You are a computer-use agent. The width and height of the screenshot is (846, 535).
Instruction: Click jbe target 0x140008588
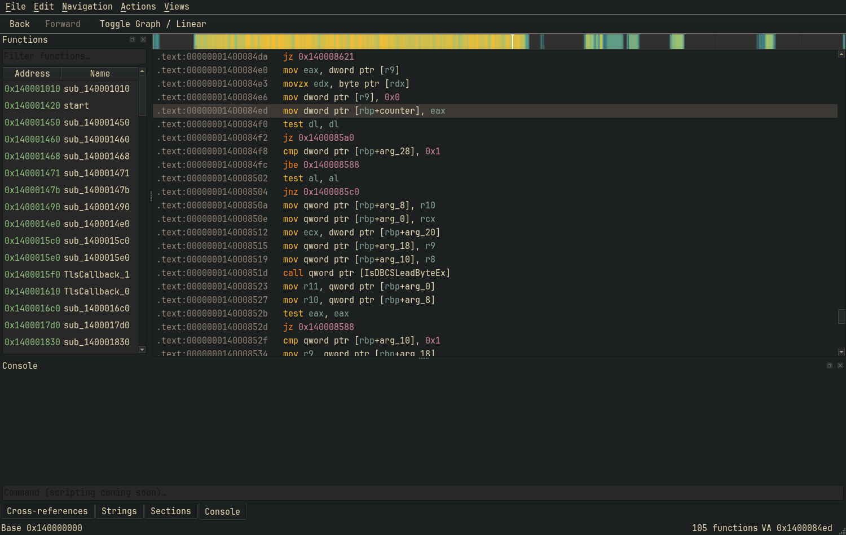point(331,165)
